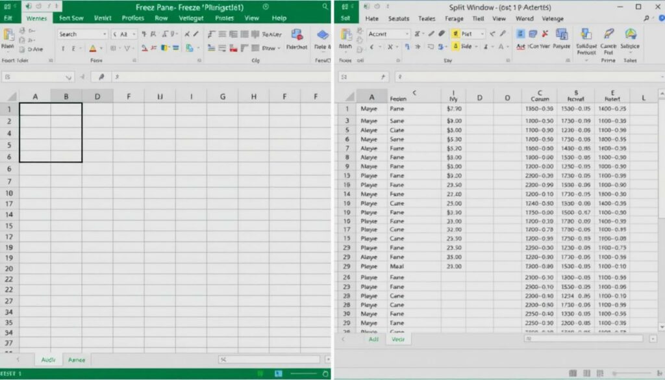This screenshot has width=665, height=380.
Task: Click the fx pen icon in left formula bar
Action: pyautogui.click(x=101, y=77)
